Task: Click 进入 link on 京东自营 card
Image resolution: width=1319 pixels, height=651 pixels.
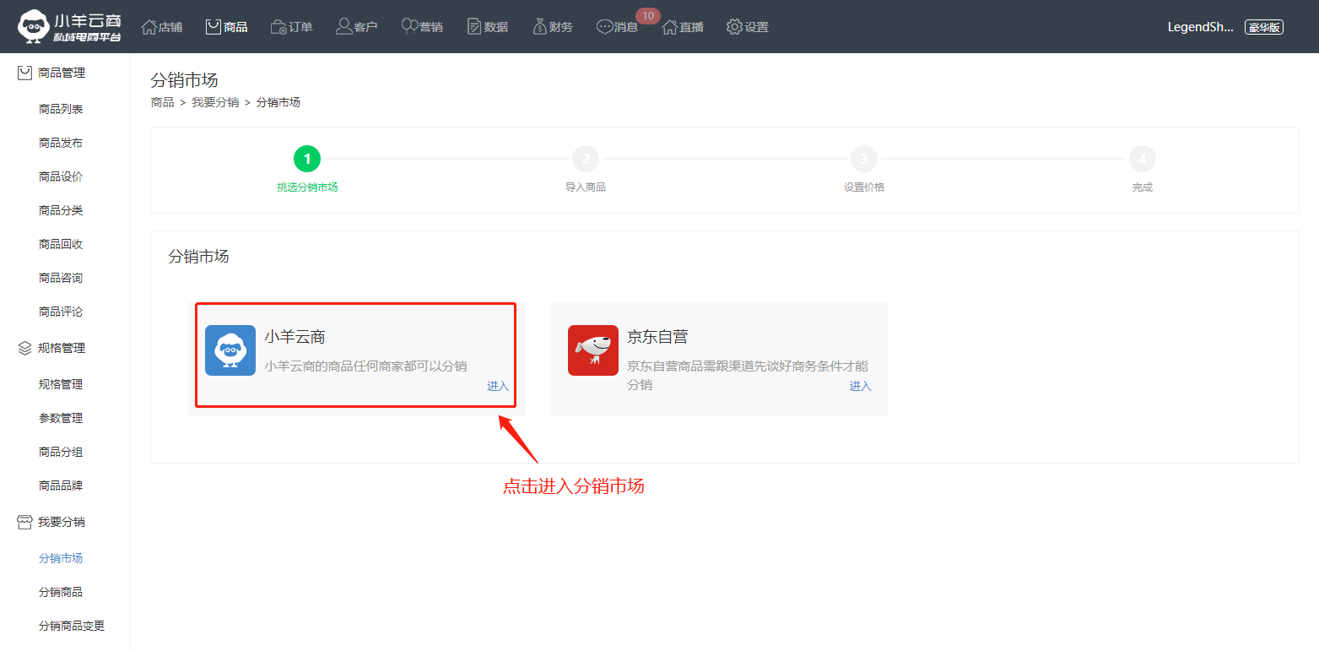Action: click(x=860, y=386)
